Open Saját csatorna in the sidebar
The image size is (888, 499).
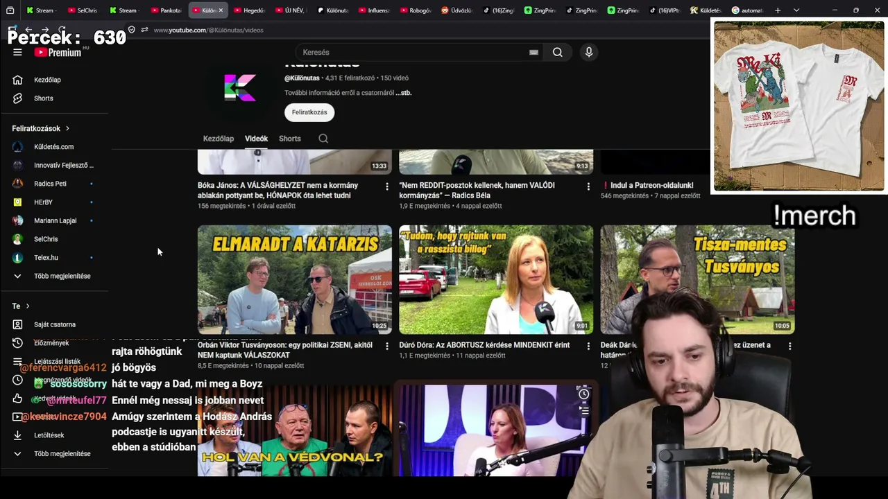pyautogui.click(x=55, y=324)
